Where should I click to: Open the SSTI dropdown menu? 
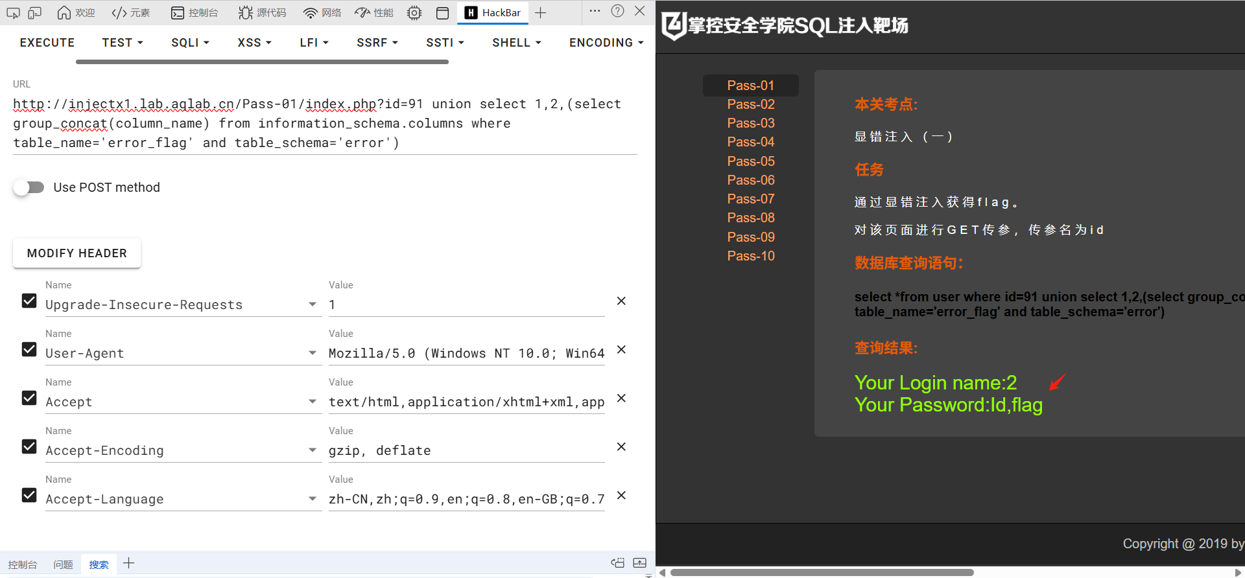(x=445, y=43)
